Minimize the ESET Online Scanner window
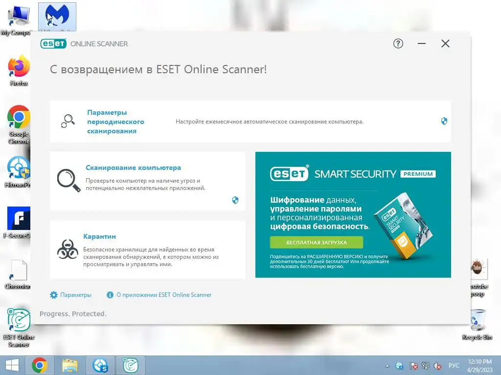Viewport: 501px width, 375px height. point(421,43)
